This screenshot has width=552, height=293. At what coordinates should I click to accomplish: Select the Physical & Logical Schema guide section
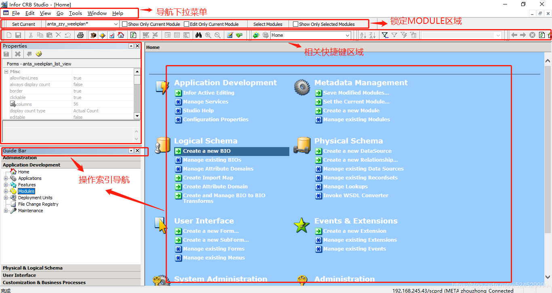point(71,268)
